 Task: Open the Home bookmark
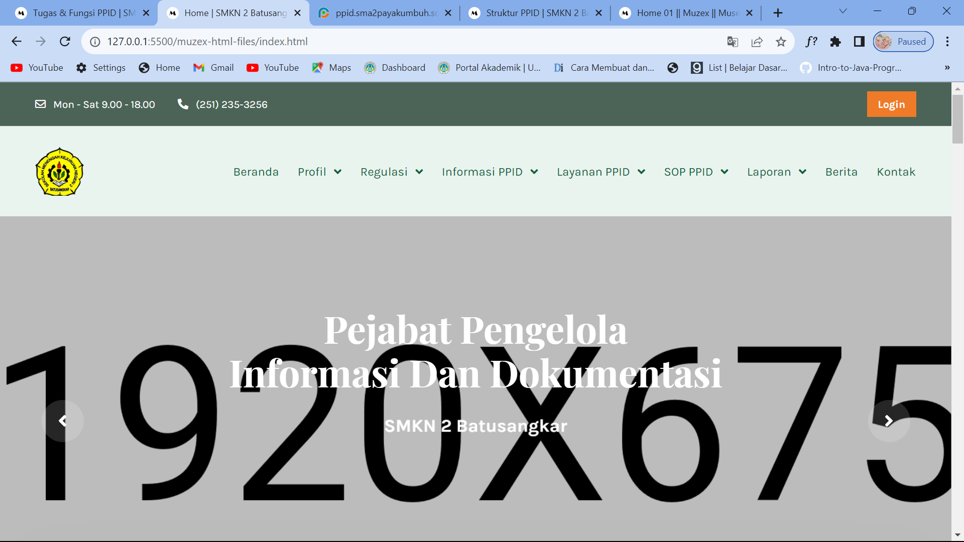click(x=159, y=68)
